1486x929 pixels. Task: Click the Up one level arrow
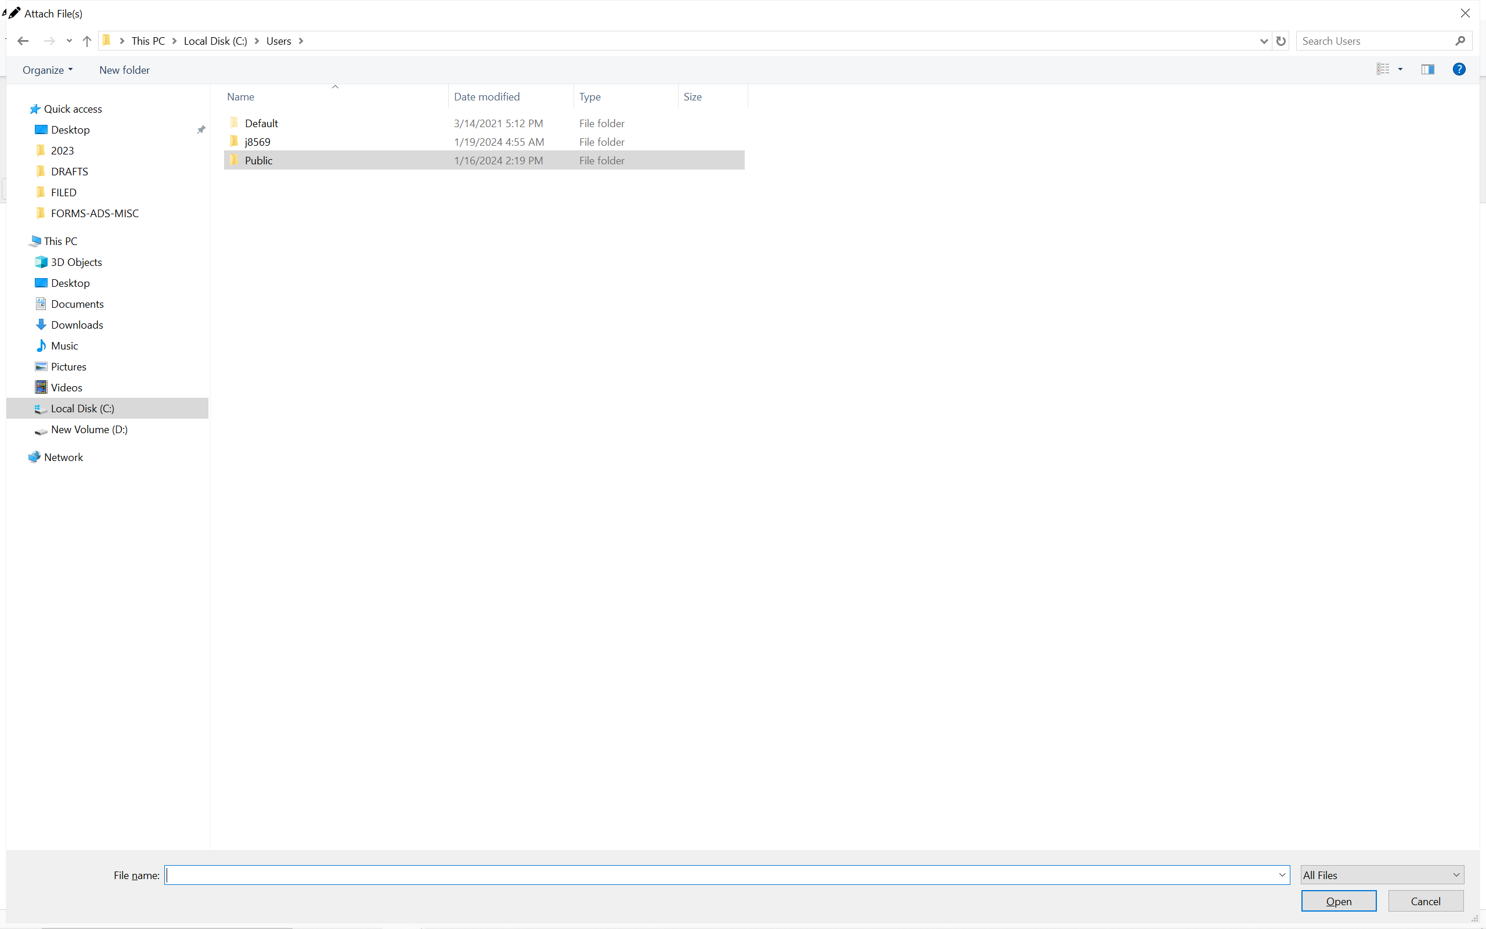pos(86,41)
